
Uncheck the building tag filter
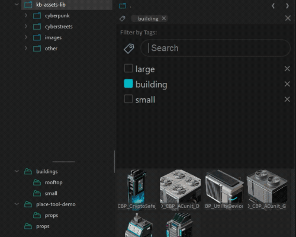[128, 84]
